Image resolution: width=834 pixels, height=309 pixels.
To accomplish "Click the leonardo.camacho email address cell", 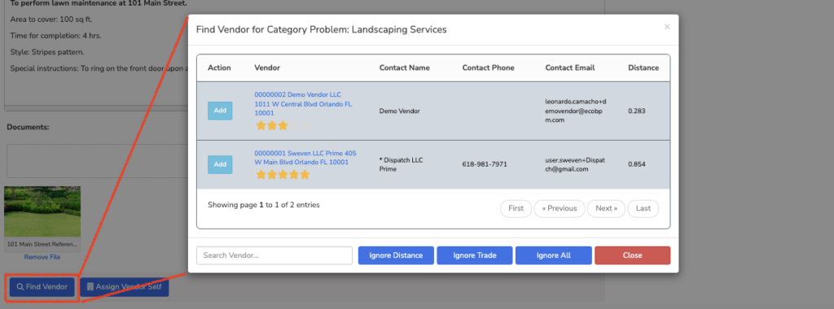I will coord(576,111).
